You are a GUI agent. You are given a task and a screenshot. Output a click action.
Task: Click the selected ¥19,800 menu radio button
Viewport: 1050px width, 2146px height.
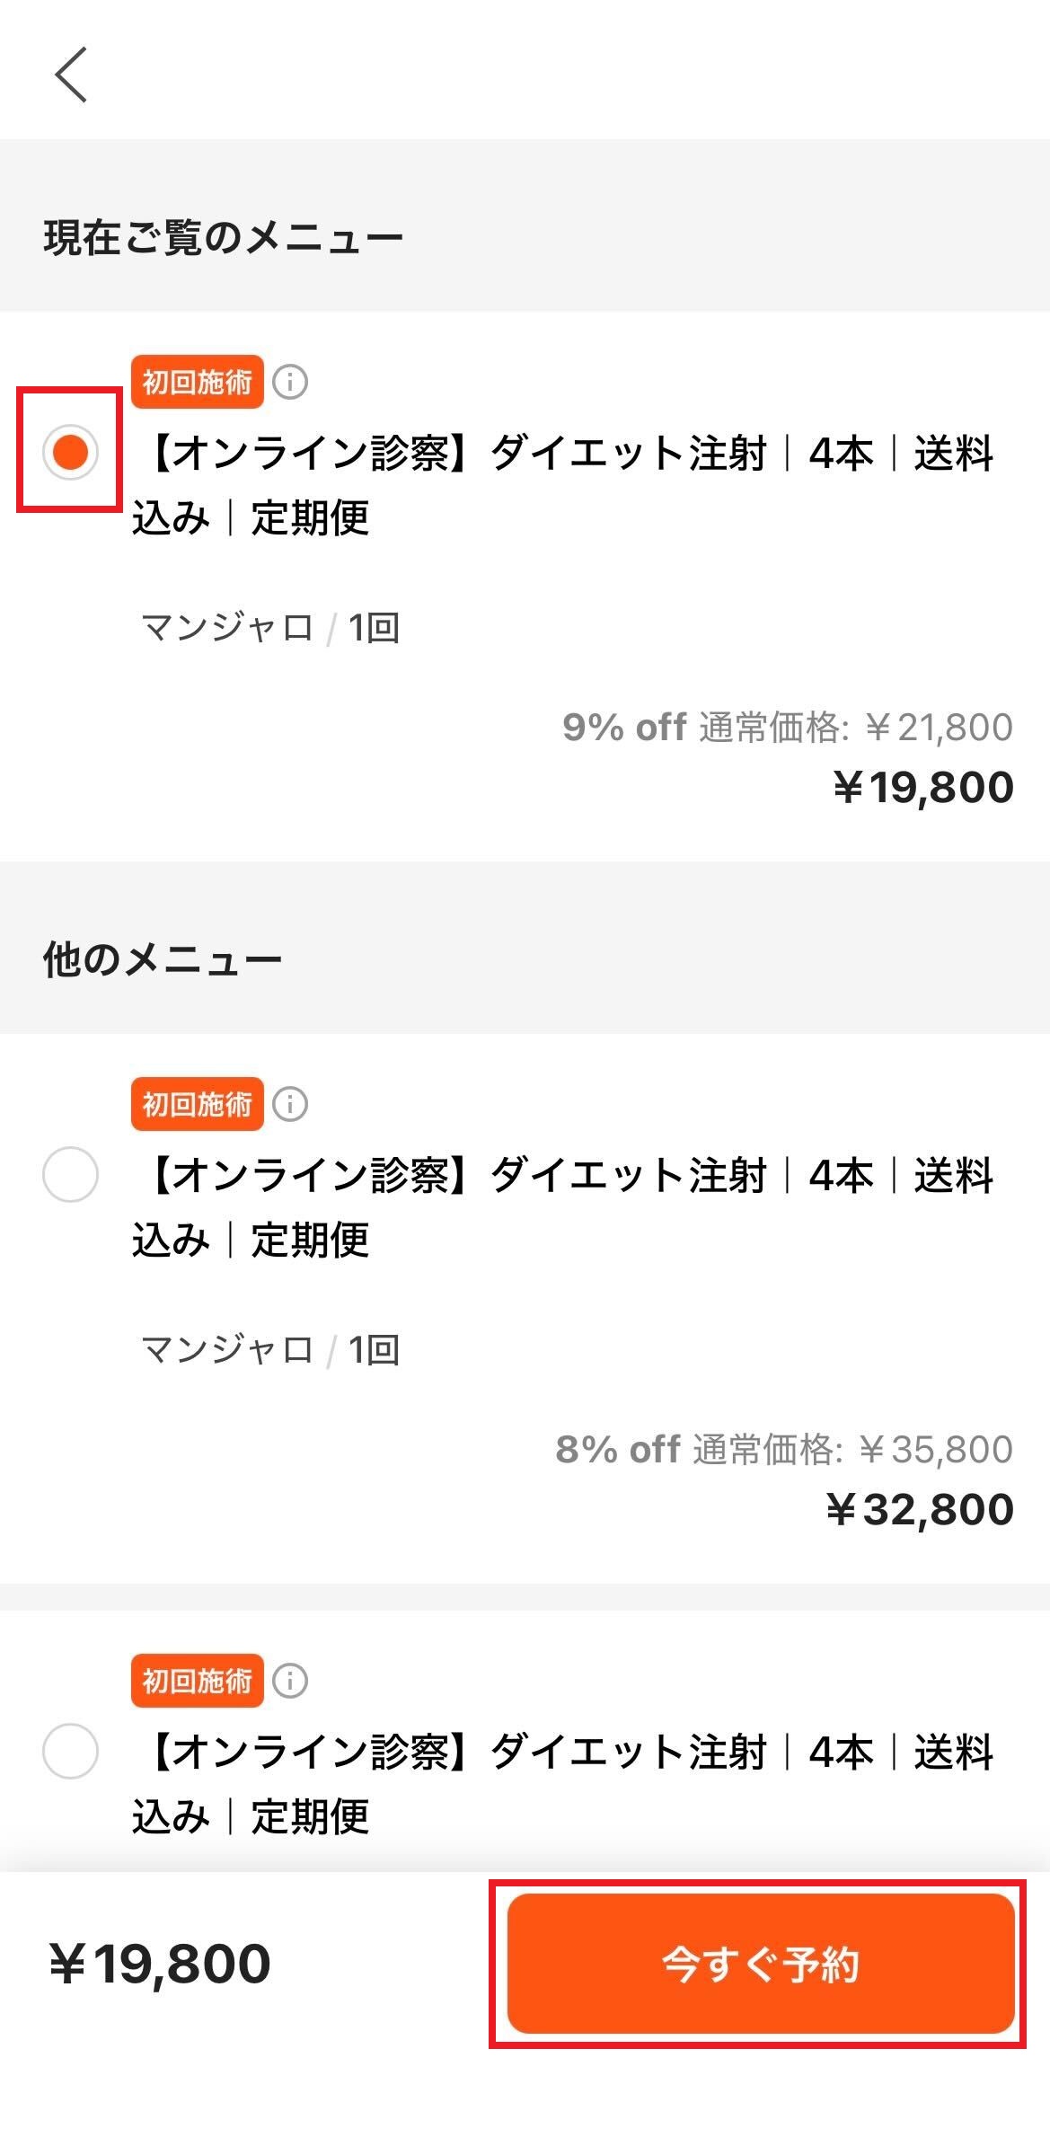[70, 451]
